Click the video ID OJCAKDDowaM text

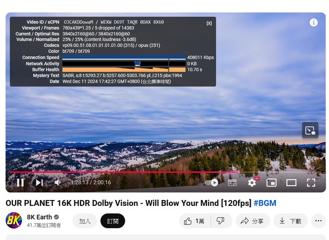[x=78, y=22]
